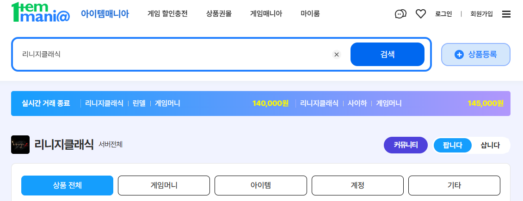Screen dimensions: 523x201
Task: Click the ItemMania logo
Action: click(40, 12)
